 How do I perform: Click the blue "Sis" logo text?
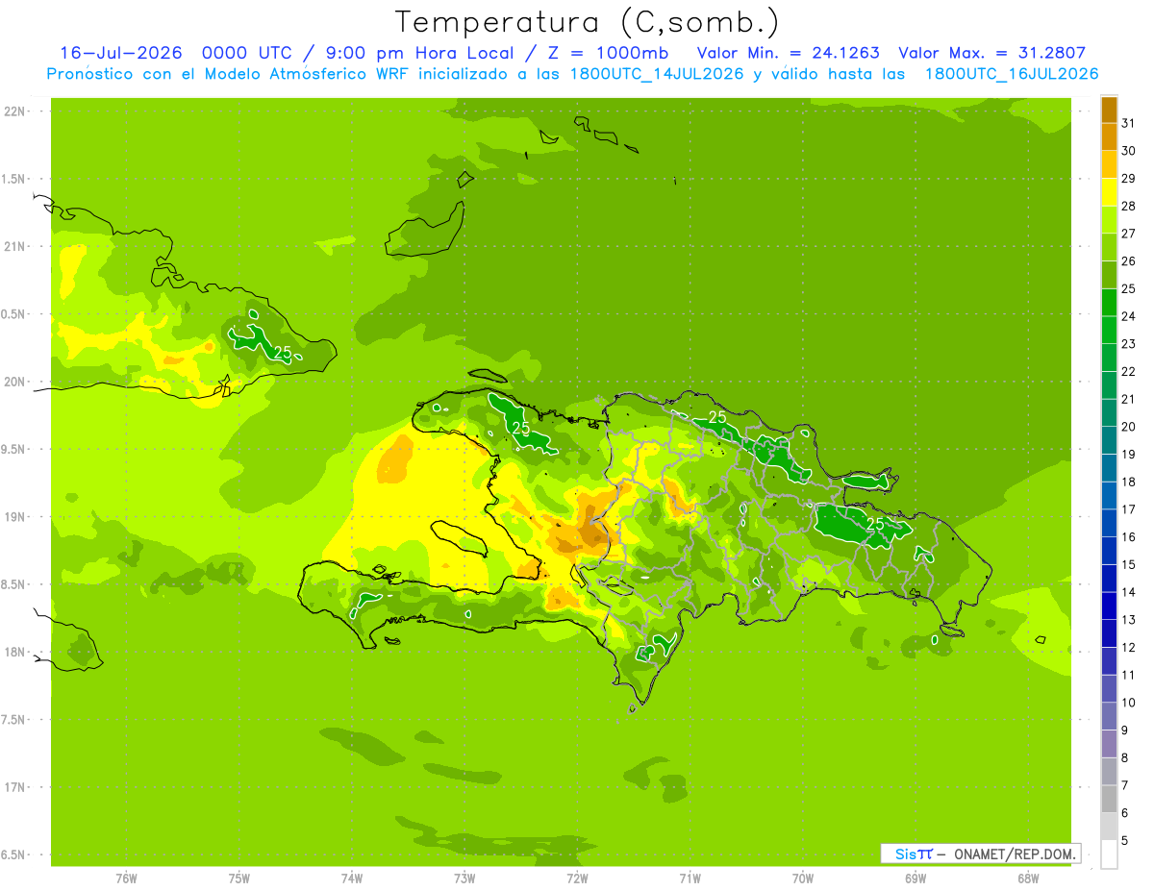(x=905, y=854)
